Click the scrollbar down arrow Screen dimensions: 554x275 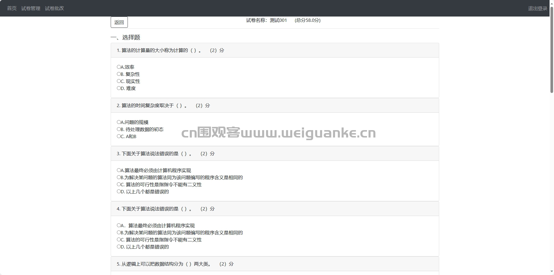pyautogui.click(x=552, y=272)
